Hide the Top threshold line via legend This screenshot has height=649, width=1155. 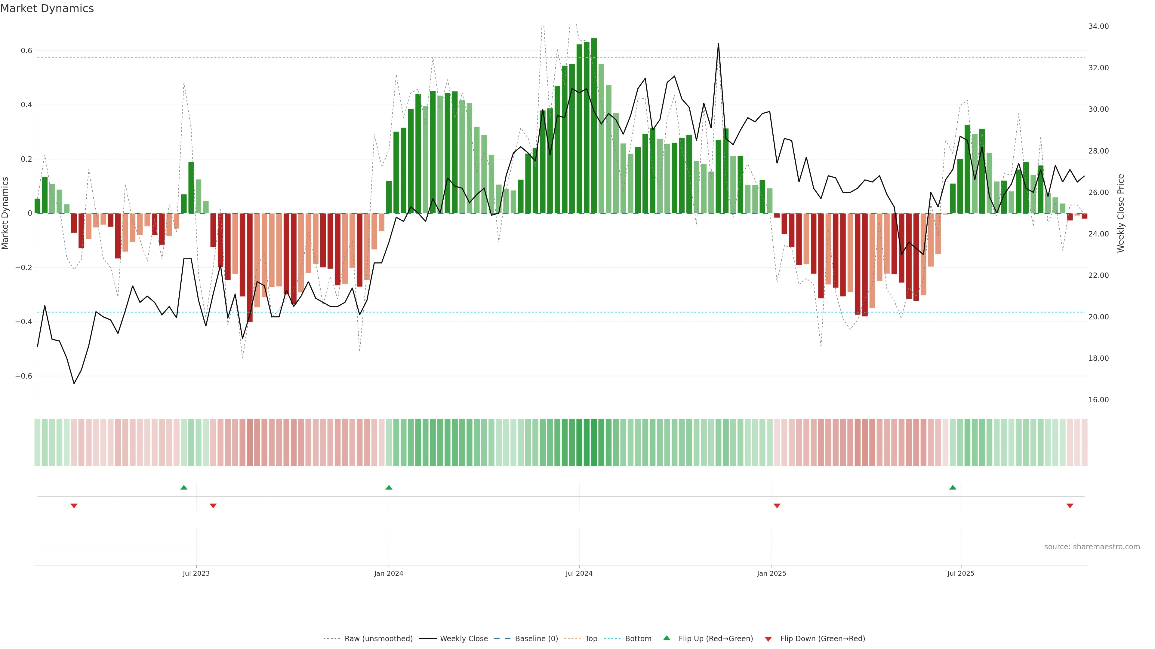pyautogui.click(x=591, y=639)
